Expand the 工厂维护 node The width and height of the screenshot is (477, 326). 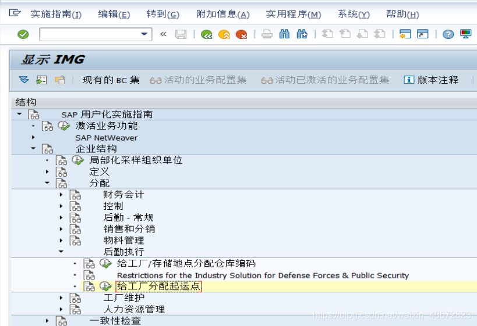click(x=61, y=298)
